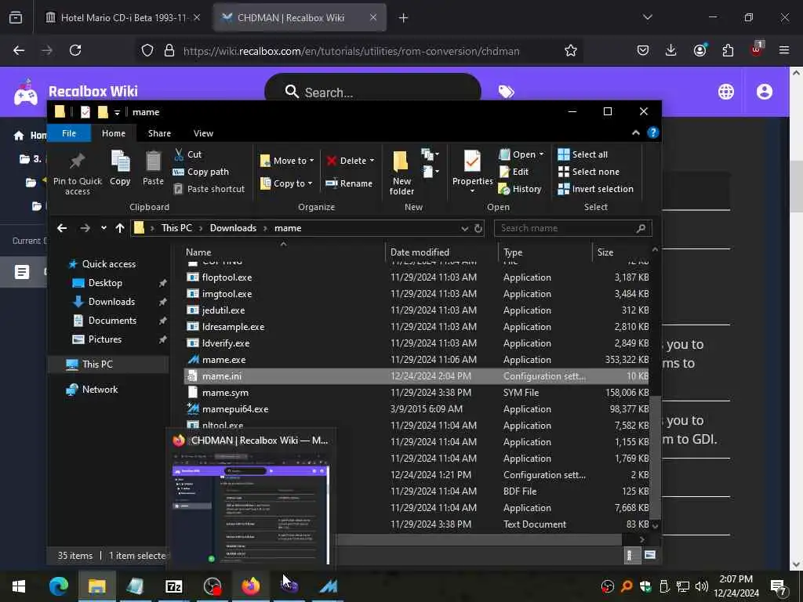Click Rename in Organize group
The height and width of the screenshot is (602, 803).
(x=349, y=183)
